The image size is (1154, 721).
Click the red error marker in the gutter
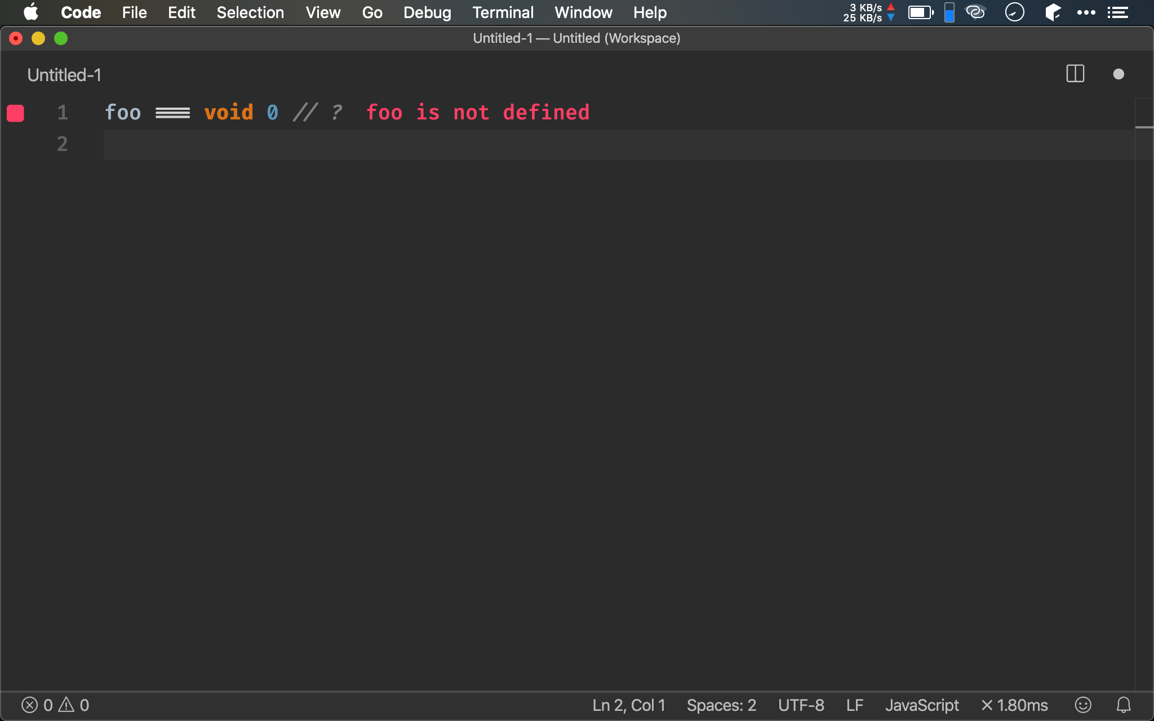(x=15, y=113)
